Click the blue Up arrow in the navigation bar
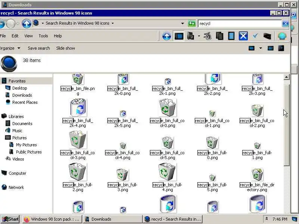This screenshot has height=224, width=299. 27,24
